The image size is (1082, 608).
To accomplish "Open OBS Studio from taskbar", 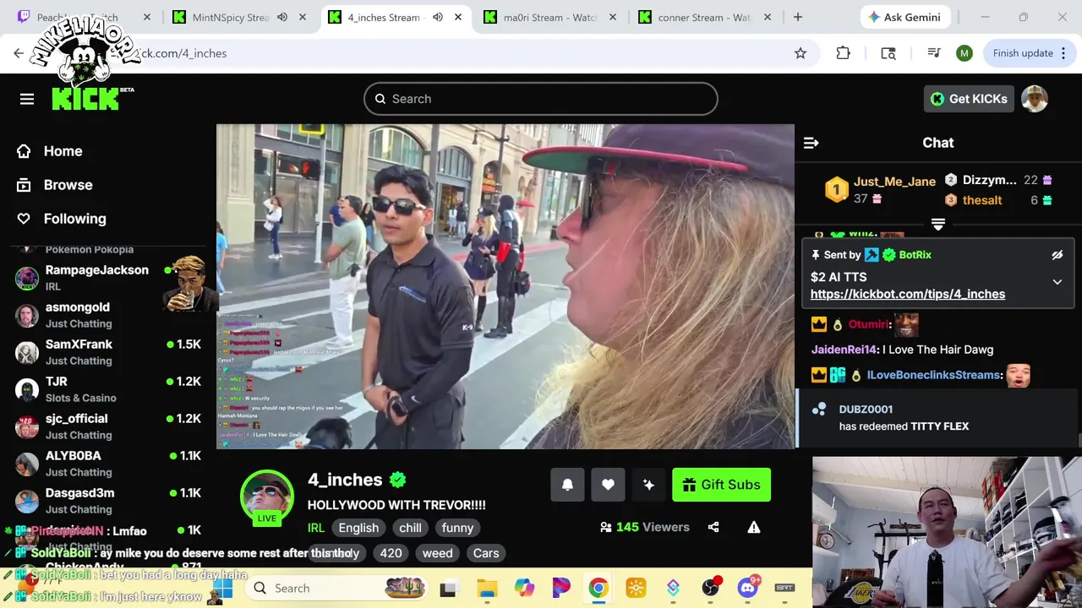I will click(x=711, y=589).
